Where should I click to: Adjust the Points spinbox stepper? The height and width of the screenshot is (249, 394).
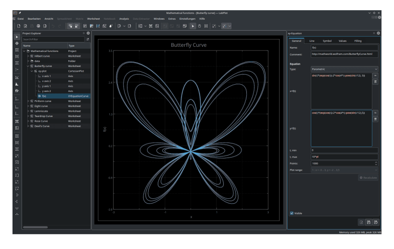pyautogui.click(x=375, y=163)
